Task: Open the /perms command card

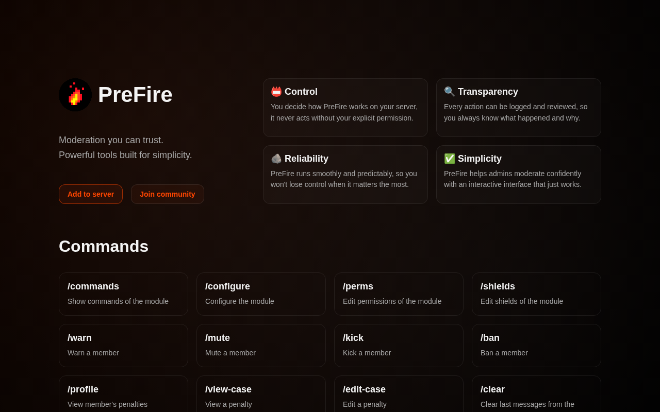Action: [x=399, y=294]
